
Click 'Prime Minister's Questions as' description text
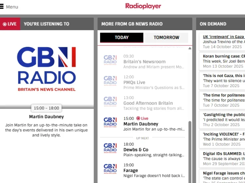[x=154, y=88]
